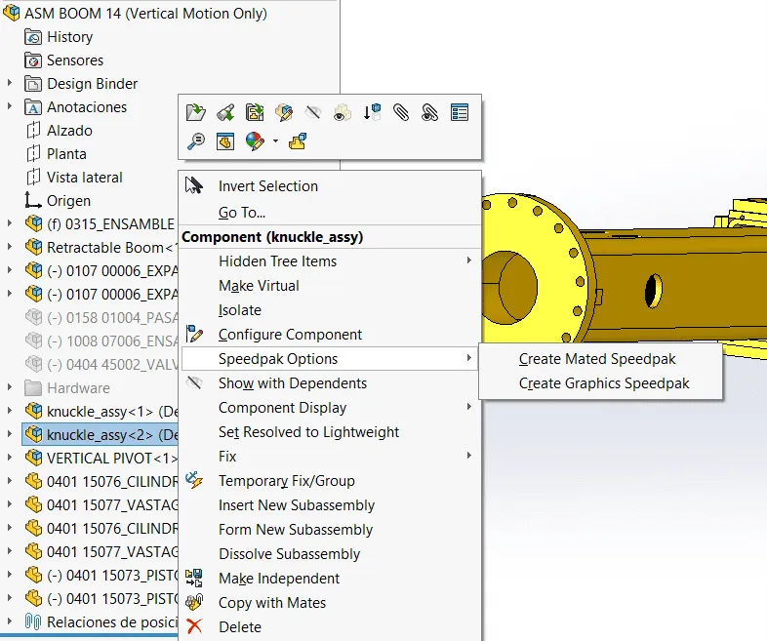Choose Make Virtual from context menu
This screenshot has height=641, width=767.
pos(259,286)
